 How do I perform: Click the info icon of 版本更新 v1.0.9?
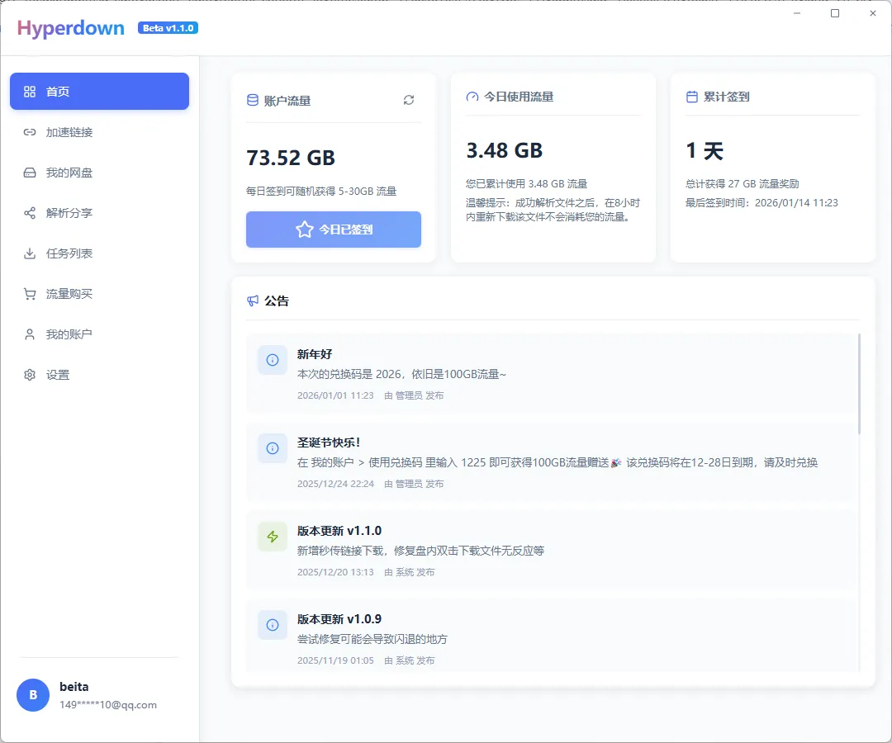[x=273, y=625]
